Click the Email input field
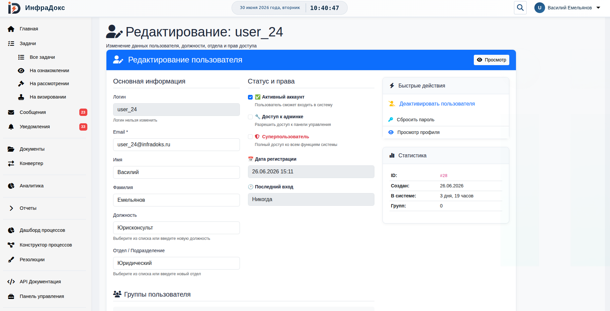 tap(176, 145)
